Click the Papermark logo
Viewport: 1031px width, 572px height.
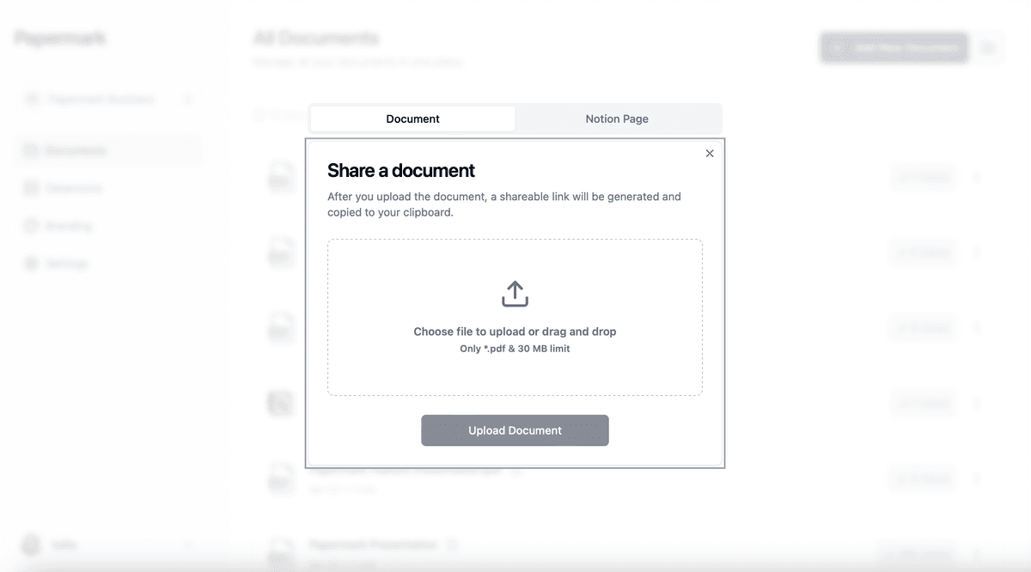pos(59,38)
